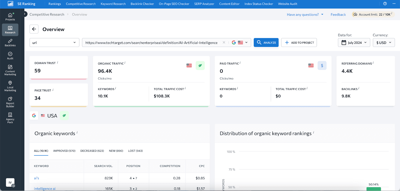Open the Website Audit menu
The width and height of the screenshot is (400, 191).
(x=288, y=4)
